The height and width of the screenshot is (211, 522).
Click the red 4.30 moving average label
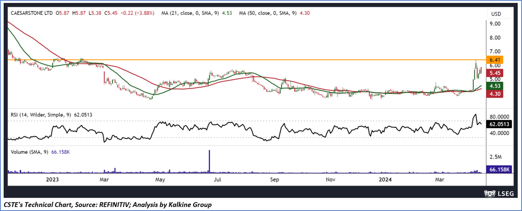point(495,93)
